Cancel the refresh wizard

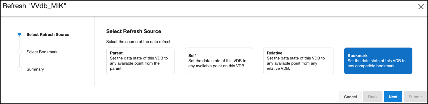click(350, 97)
